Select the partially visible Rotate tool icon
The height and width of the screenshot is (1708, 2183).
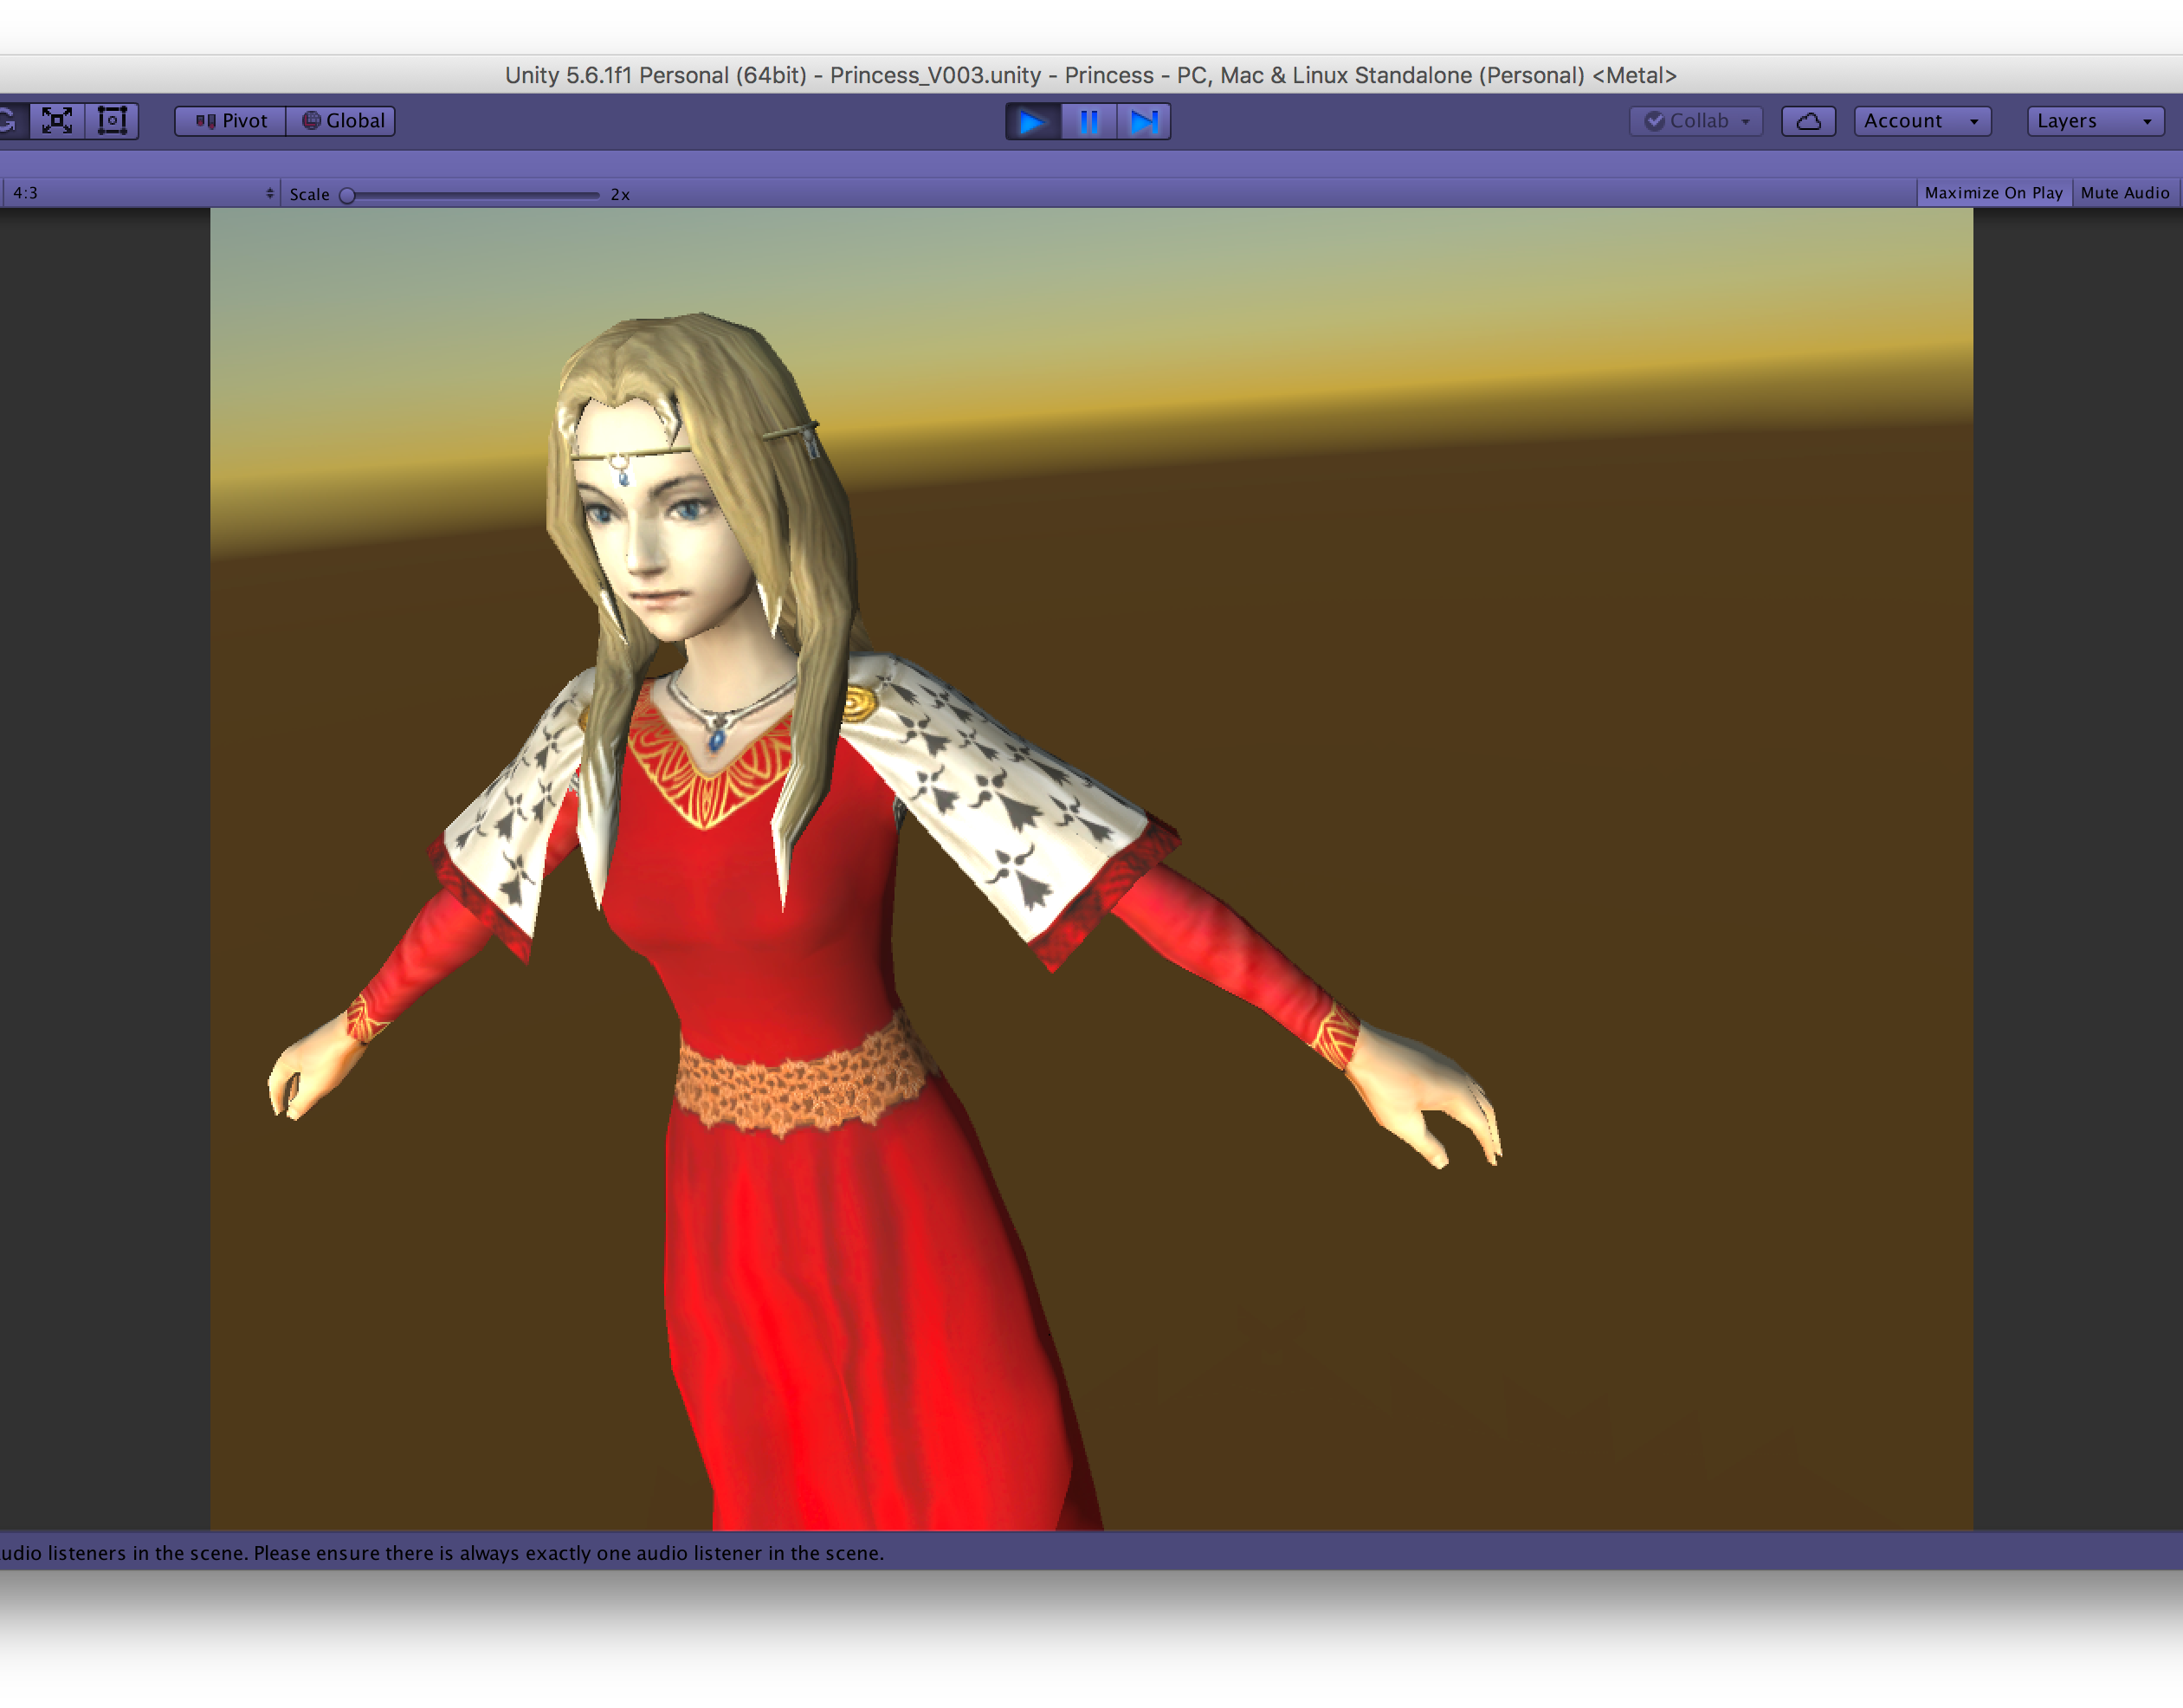tap(13, 121)
